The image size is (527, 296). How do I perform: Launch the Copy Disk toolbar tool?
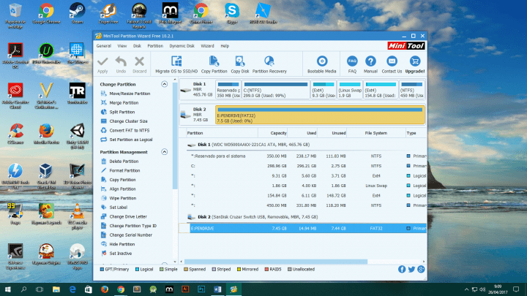click(x=240, y=64)
